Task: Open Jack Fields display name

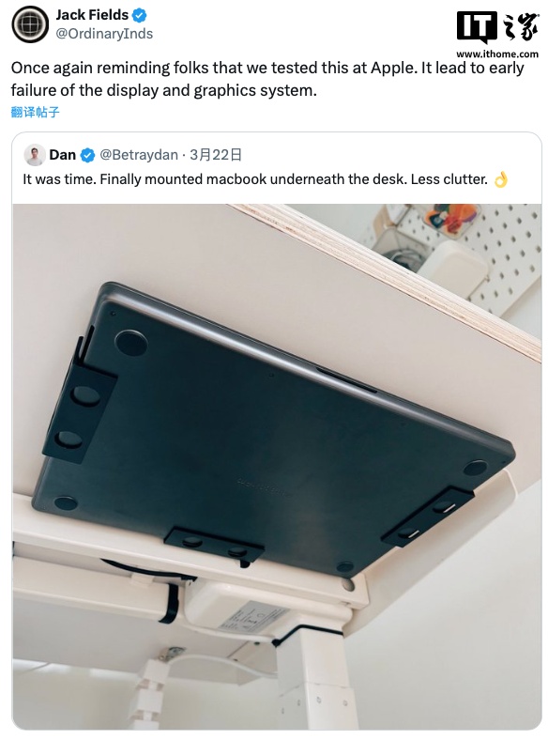Action: pos(92,15)
